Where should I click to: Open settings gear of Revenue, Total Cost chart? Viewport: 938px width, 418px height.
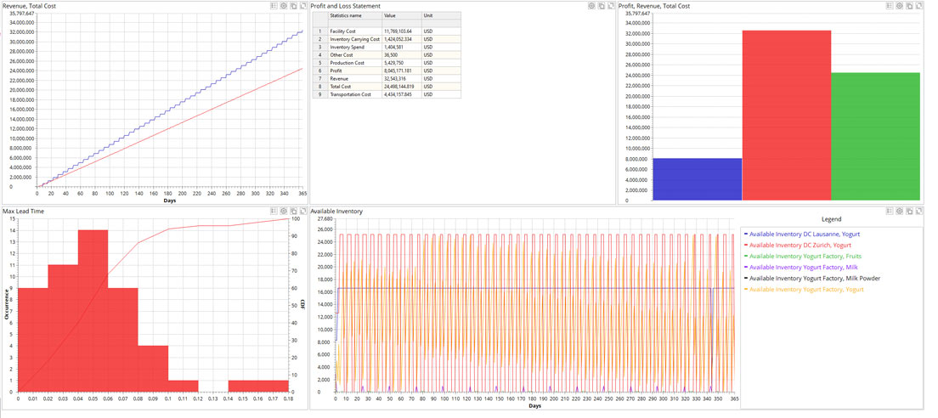(x=284, y=6)
